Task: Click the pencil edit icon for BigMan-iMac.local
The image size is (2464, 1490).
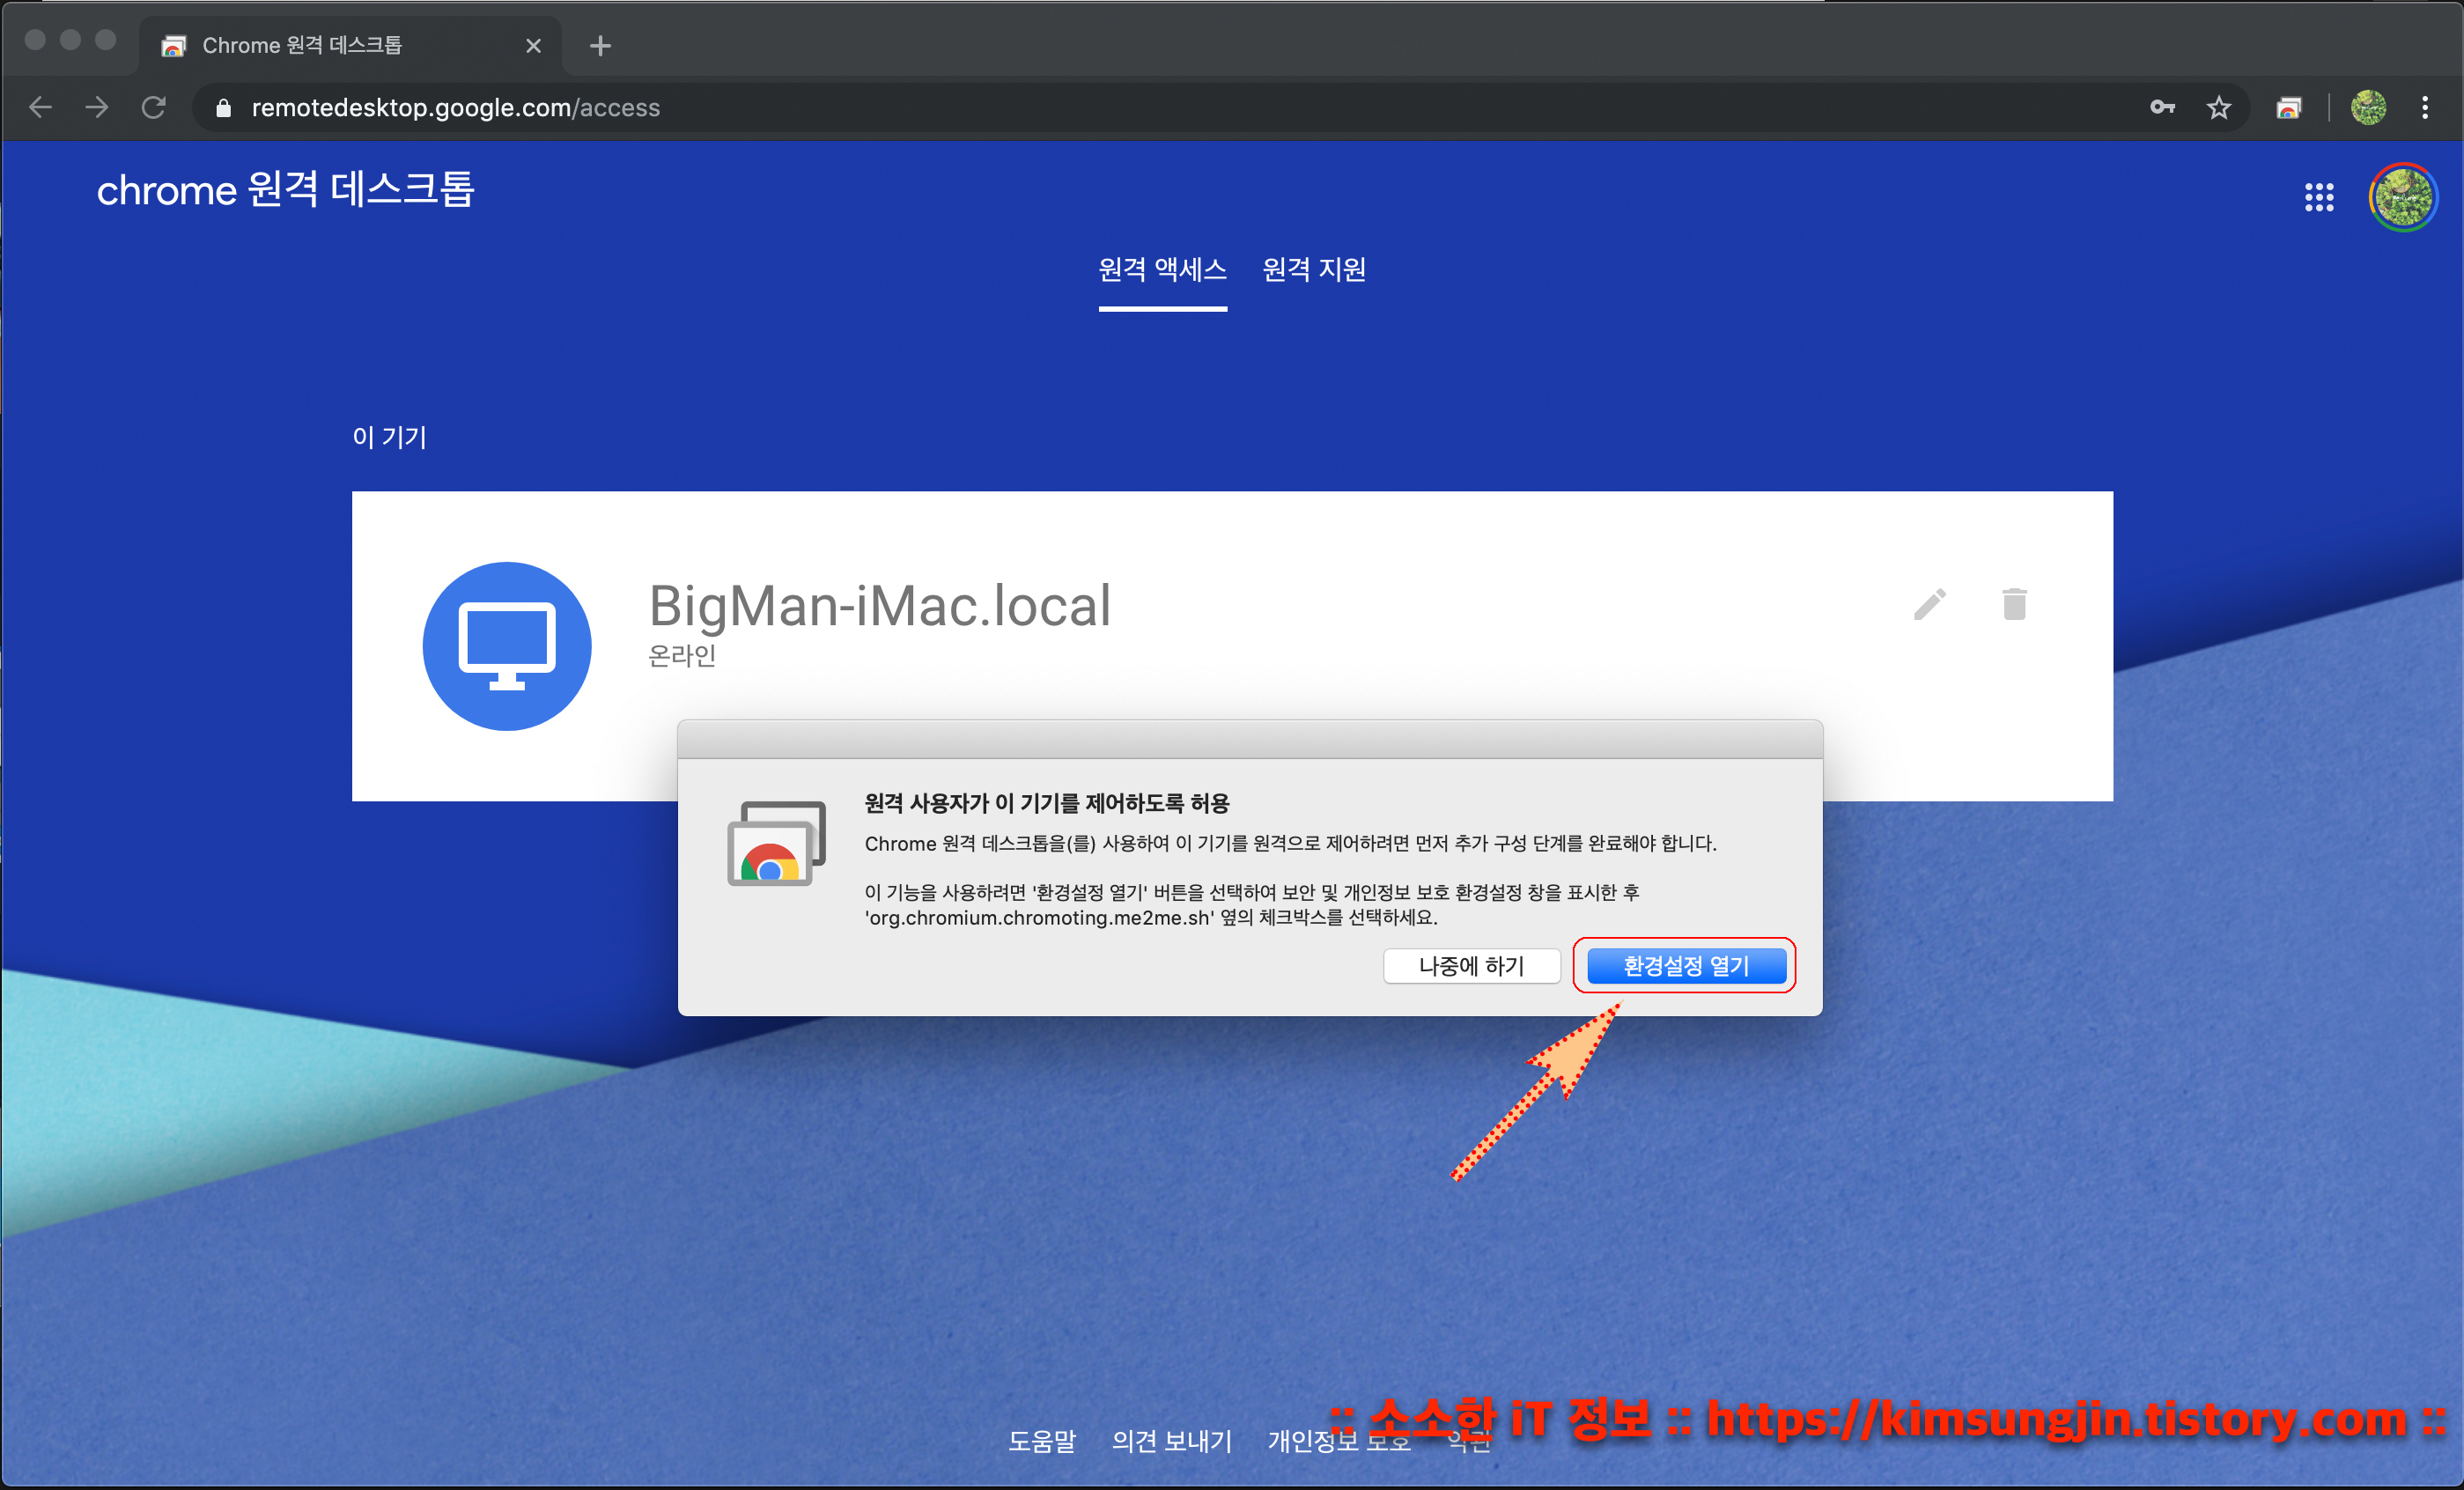Action: pyautogui.click(x=1929, y=604)
